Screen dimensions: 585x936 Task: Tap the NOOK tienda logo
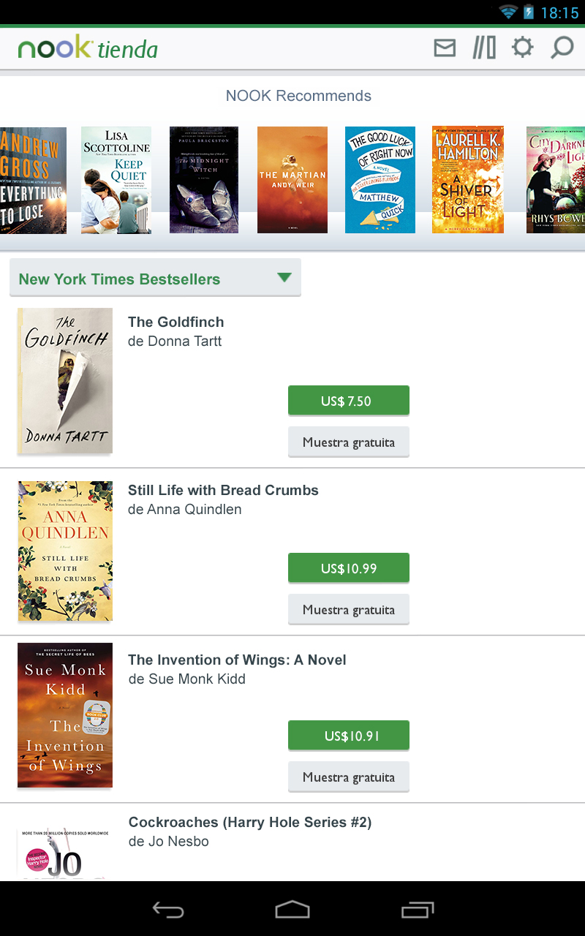(x=88, y=48)
